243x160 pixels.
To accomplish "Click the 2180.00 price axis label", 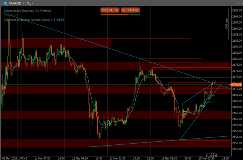I will click(x=237, y=59).
